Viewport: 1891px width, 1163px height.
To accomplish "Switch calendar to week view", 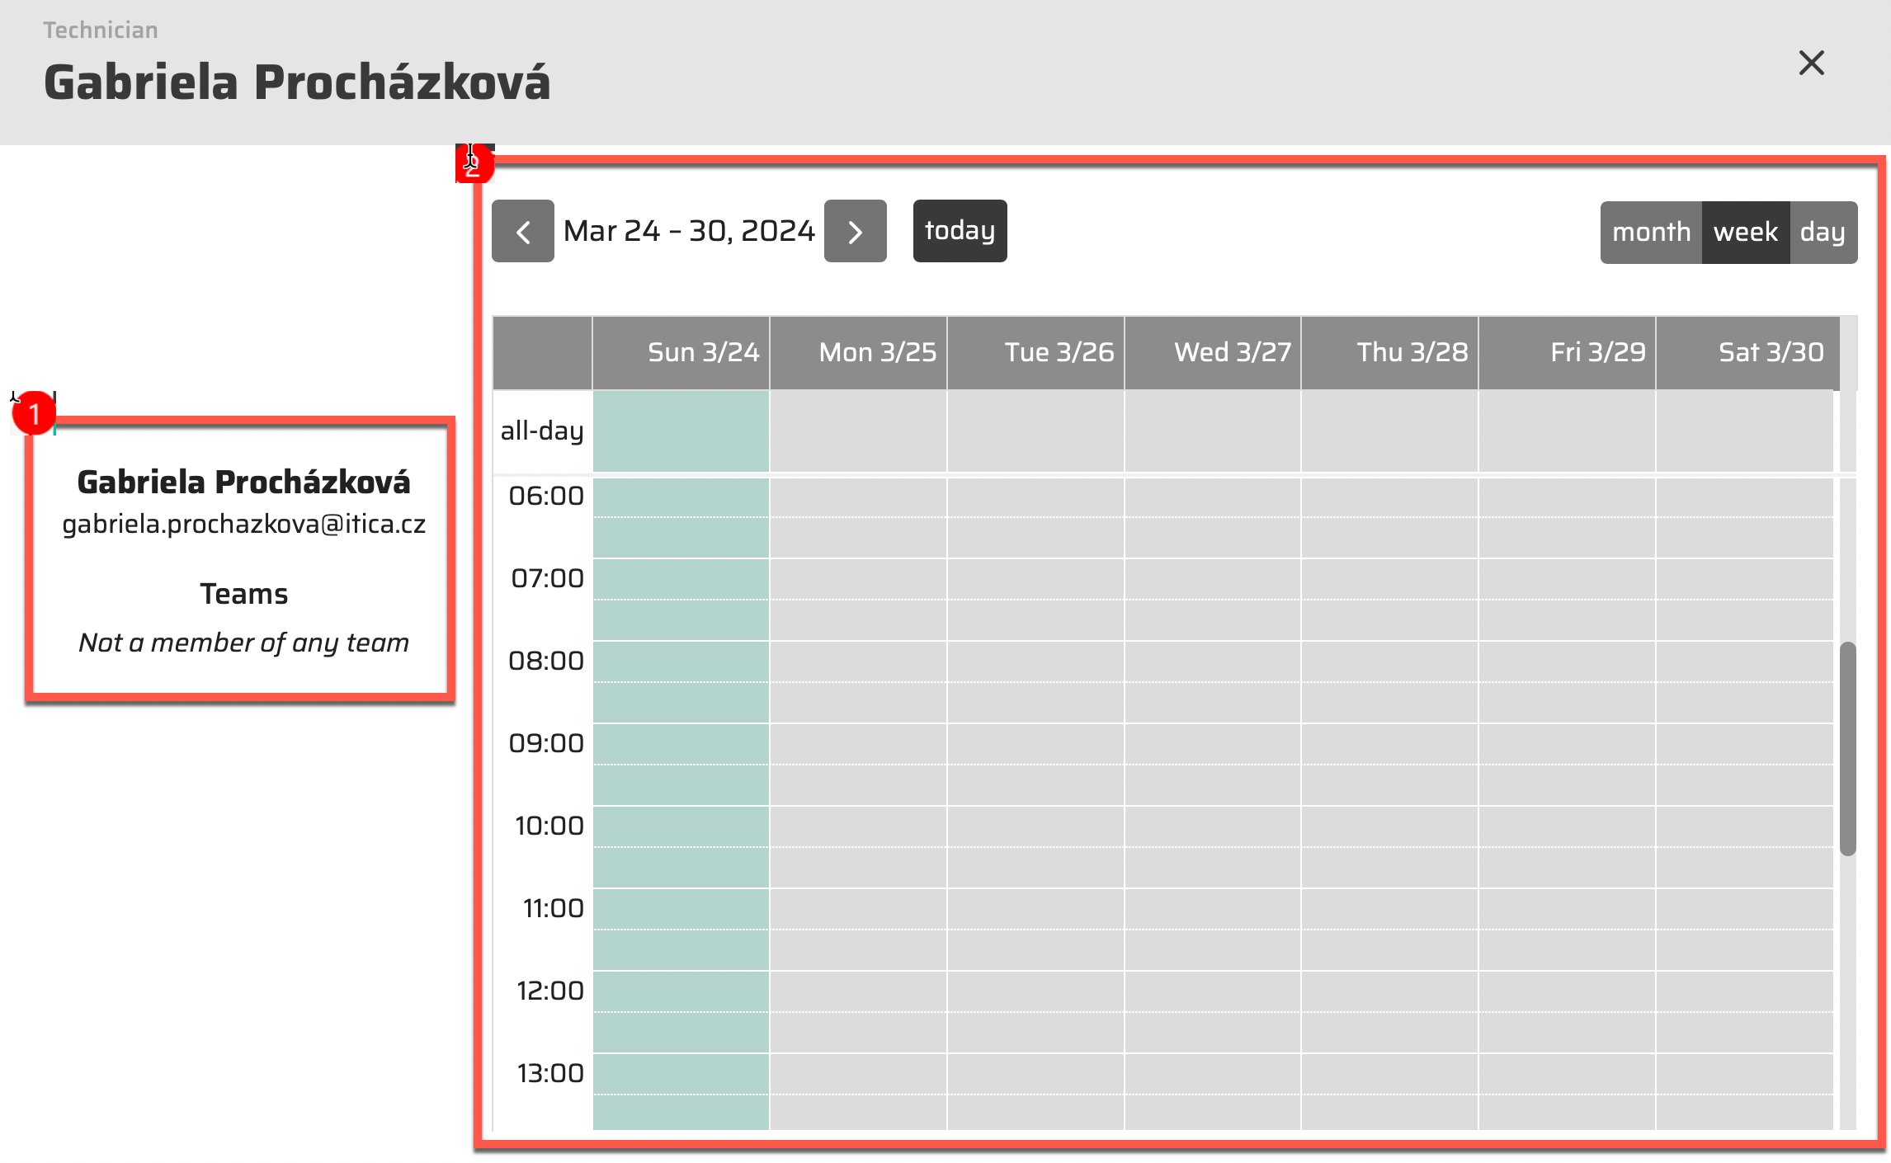I will coord(1745,233).
